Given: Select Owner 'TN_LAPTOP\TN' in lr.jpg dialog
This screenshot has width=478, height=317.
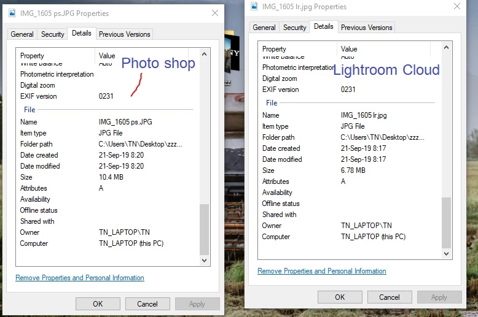Looking at the screenshot, I should point(366,226).
